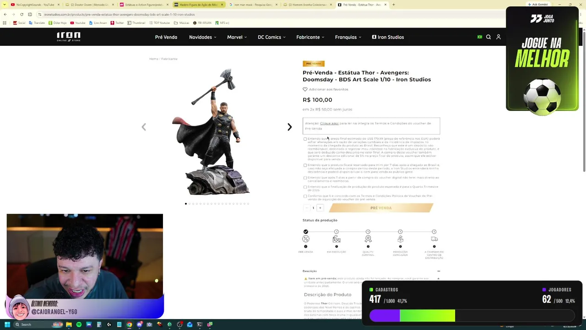Close the Hasbro Figura de Ação tab
This screenshot has width=586, height=330.
pos(222,5)
